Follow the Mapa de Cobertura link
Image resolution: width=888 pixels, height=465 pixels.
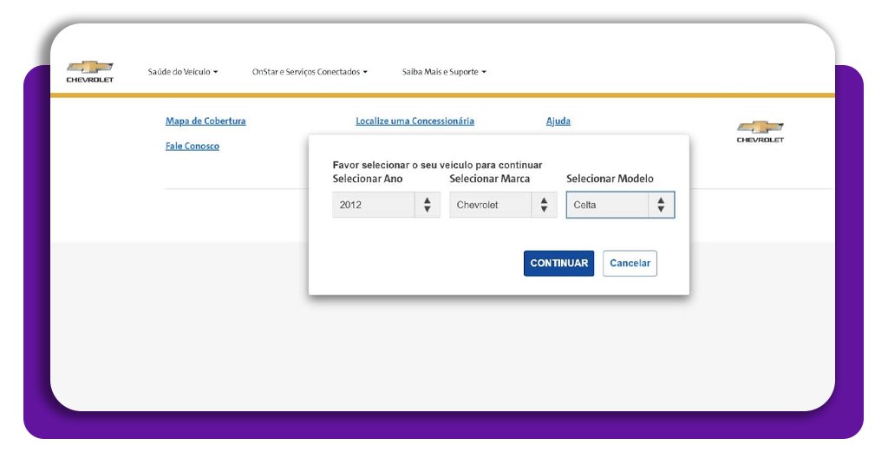point(206,121)
